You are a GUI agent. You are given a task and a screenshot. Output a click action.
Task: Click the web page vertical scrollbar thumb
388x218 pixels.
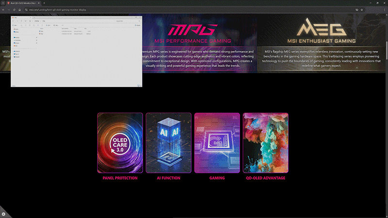click(387, 50)
